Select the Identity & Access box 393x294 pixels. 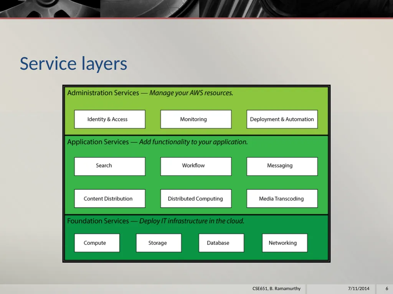click(110, 119)
